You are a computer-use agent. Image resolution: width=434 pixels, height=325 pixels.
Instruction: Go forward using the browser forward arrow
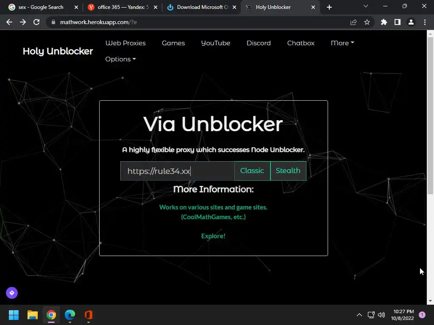coord(23,22)
